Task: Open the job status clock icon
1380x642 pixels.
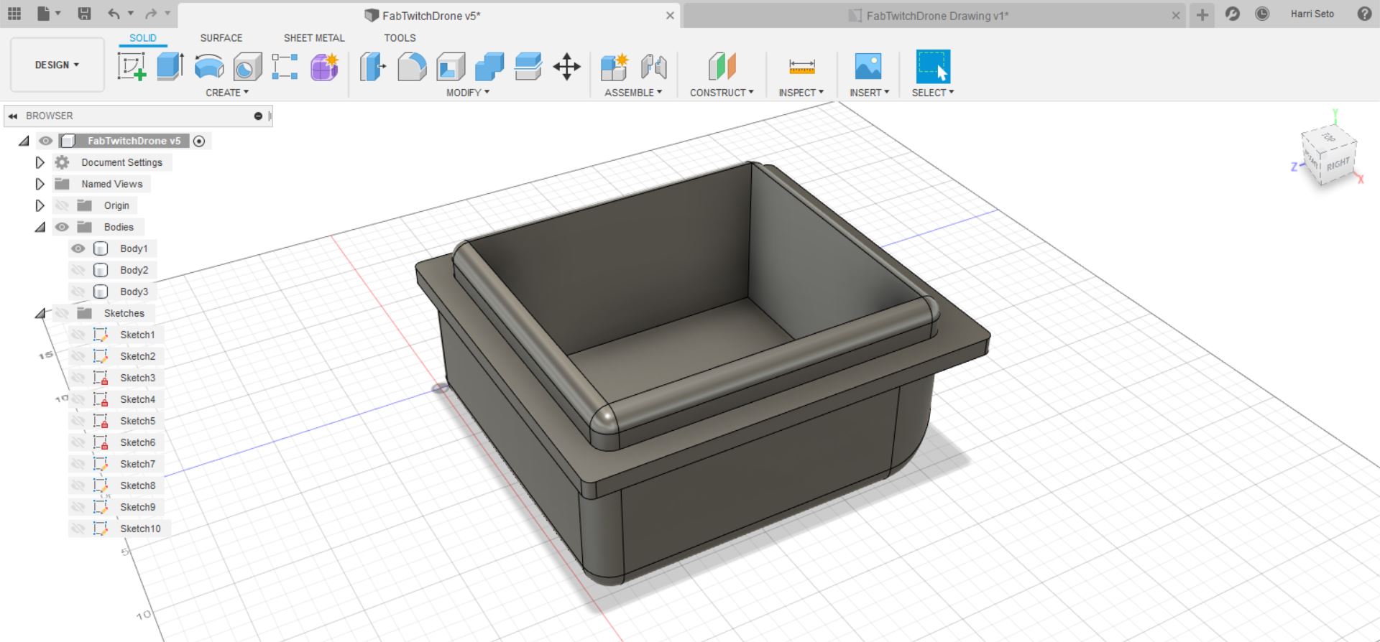Action: [1262, 14]
